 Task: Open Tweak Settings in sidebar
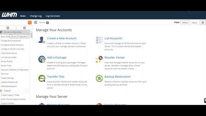pos(7,78)
